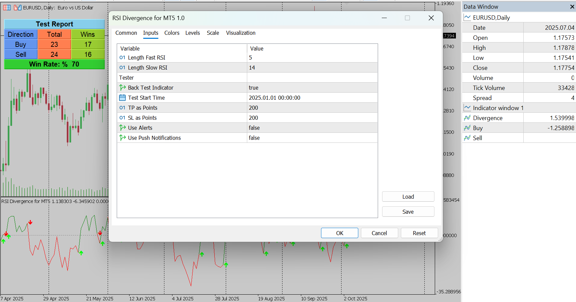This screenshot has height=302, width=576.
Task: Click the Test Start Time calendar icon
Action: (122, 98)
